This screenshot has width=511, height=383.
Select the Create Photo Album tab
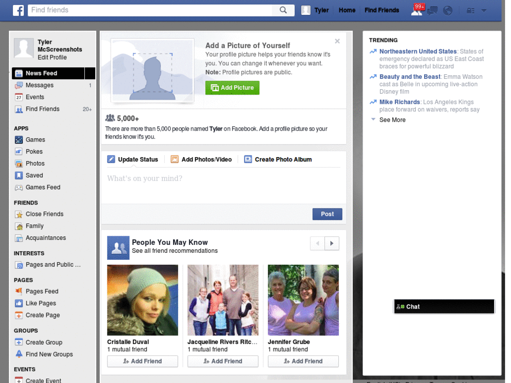pos(278,160)
